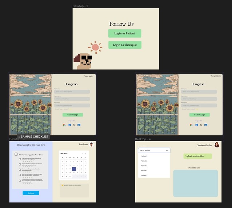Select sunflower illustration in Patient Login frame
The width and height of the screenshot is (232, 208).
click(x=30, y=105)
